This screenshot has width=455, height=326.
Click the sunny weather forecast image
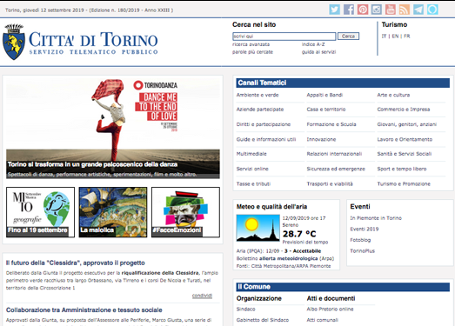pyautogui.click(x=258, y=228)
